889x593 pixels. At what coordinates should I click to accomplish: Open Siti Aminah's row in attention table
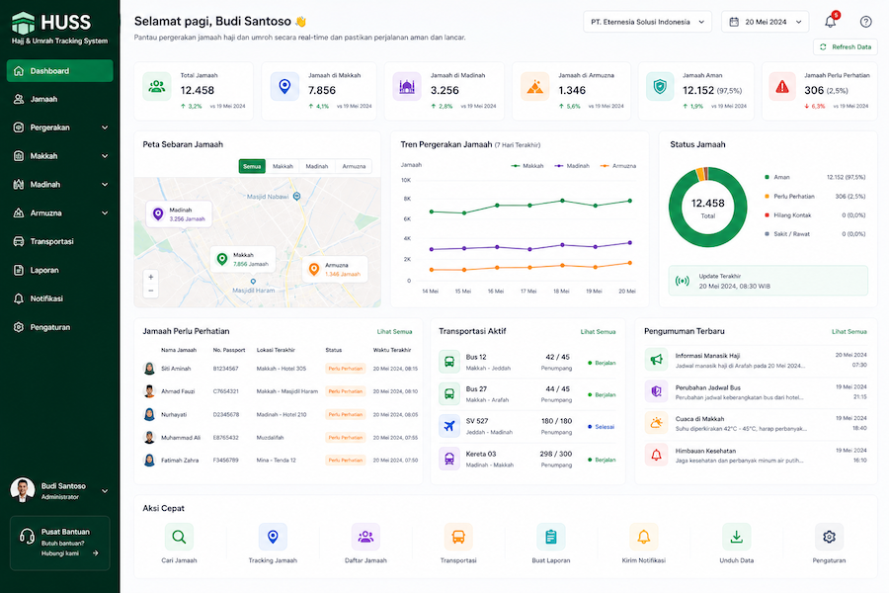(x=281, y=369)
